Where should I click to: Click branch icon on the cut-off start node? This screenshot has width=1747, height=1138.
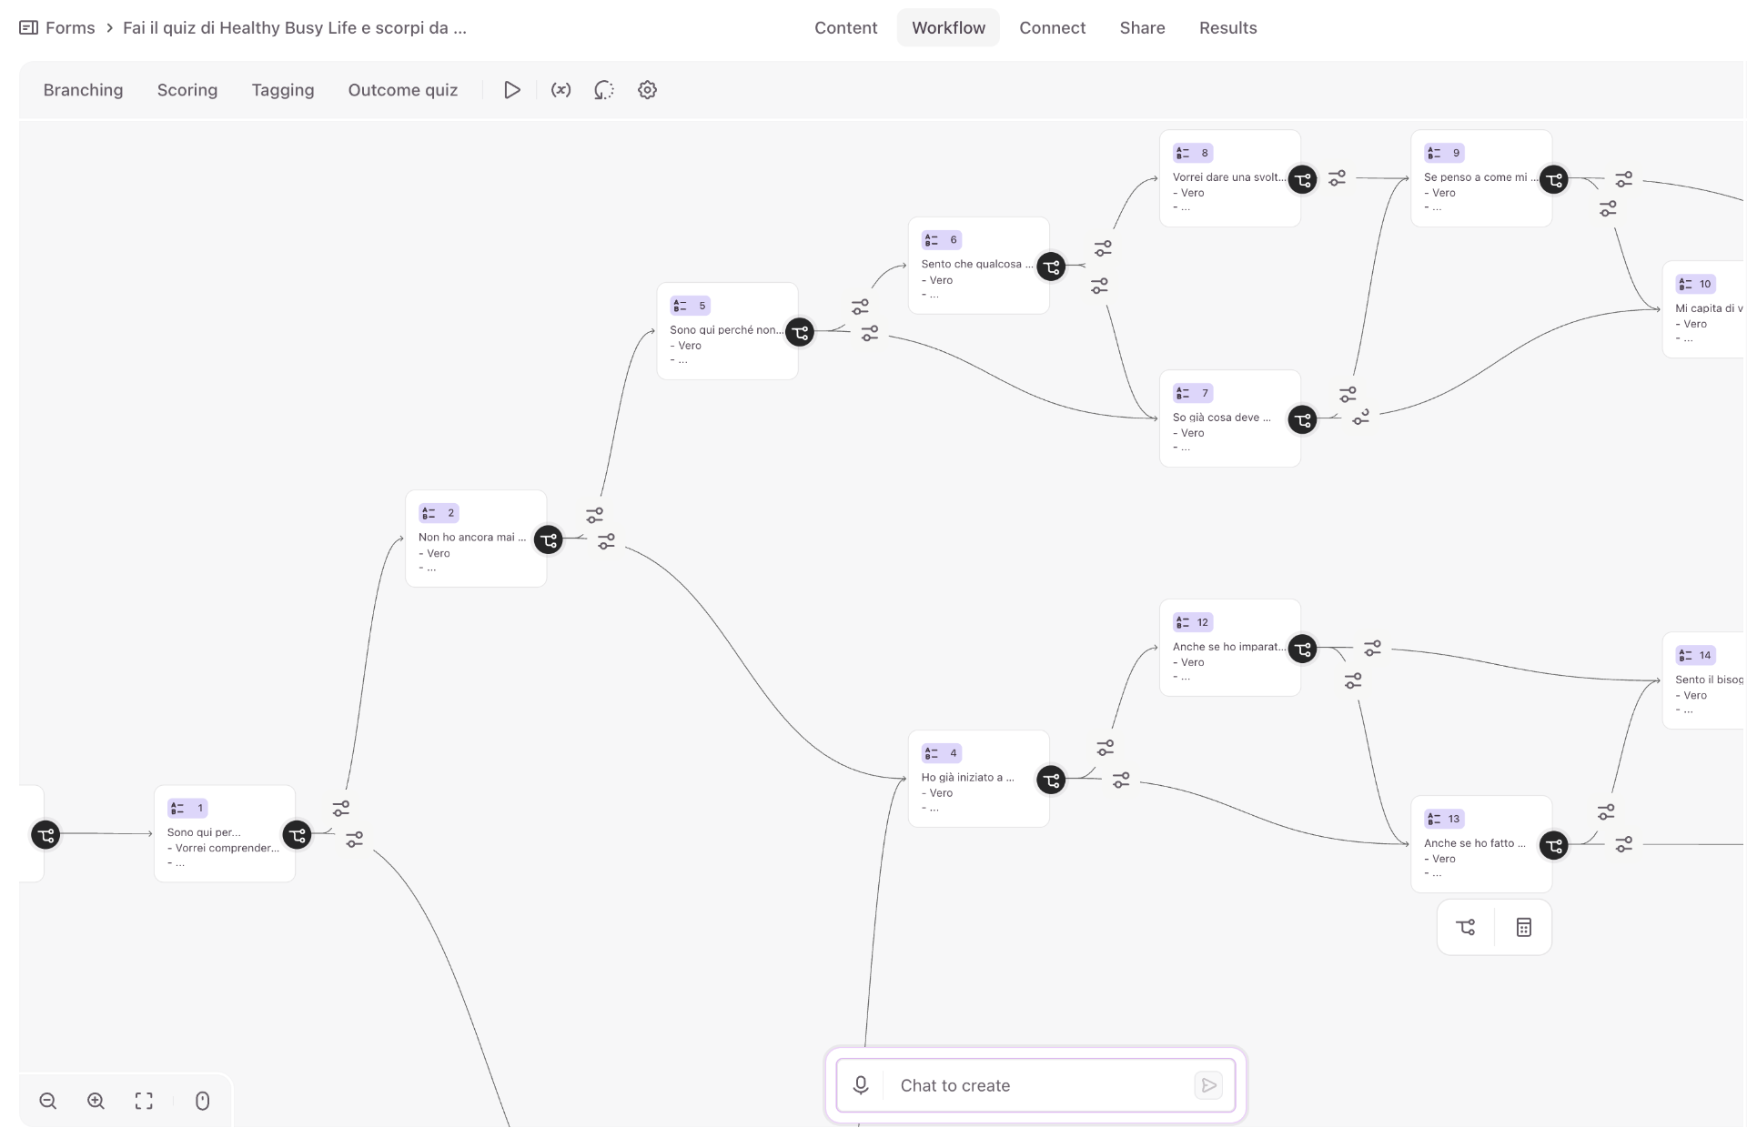[x=45, y=835]
